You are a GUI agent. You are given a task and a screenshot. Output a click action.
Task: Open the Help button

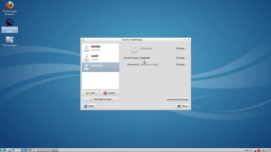point(89,106)
